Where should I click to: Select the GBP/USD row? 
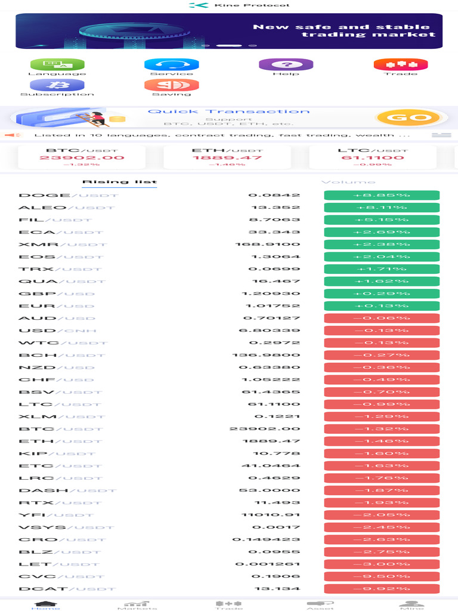point(229,294)
